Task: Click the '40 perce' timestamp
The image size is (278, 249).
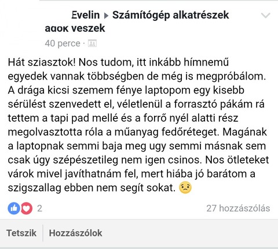Action: (x=63, y=44)
